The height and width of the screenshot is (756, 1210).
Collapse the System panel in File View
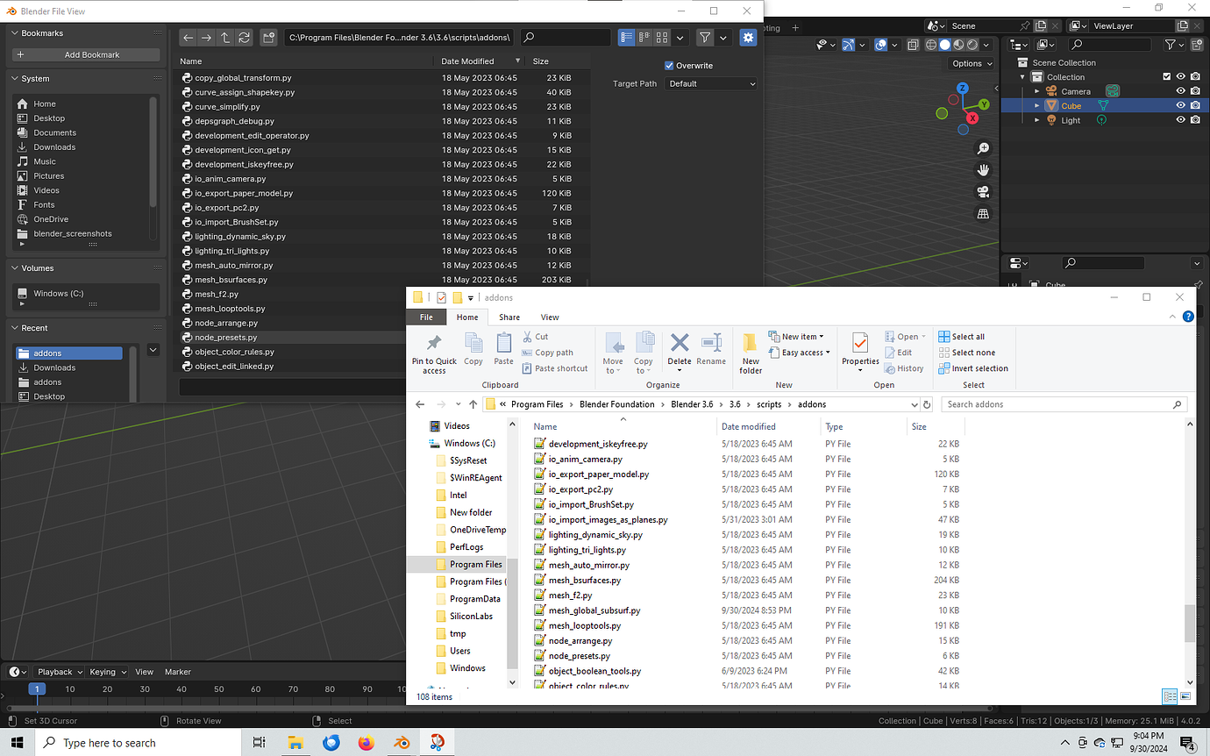(15, 79)
